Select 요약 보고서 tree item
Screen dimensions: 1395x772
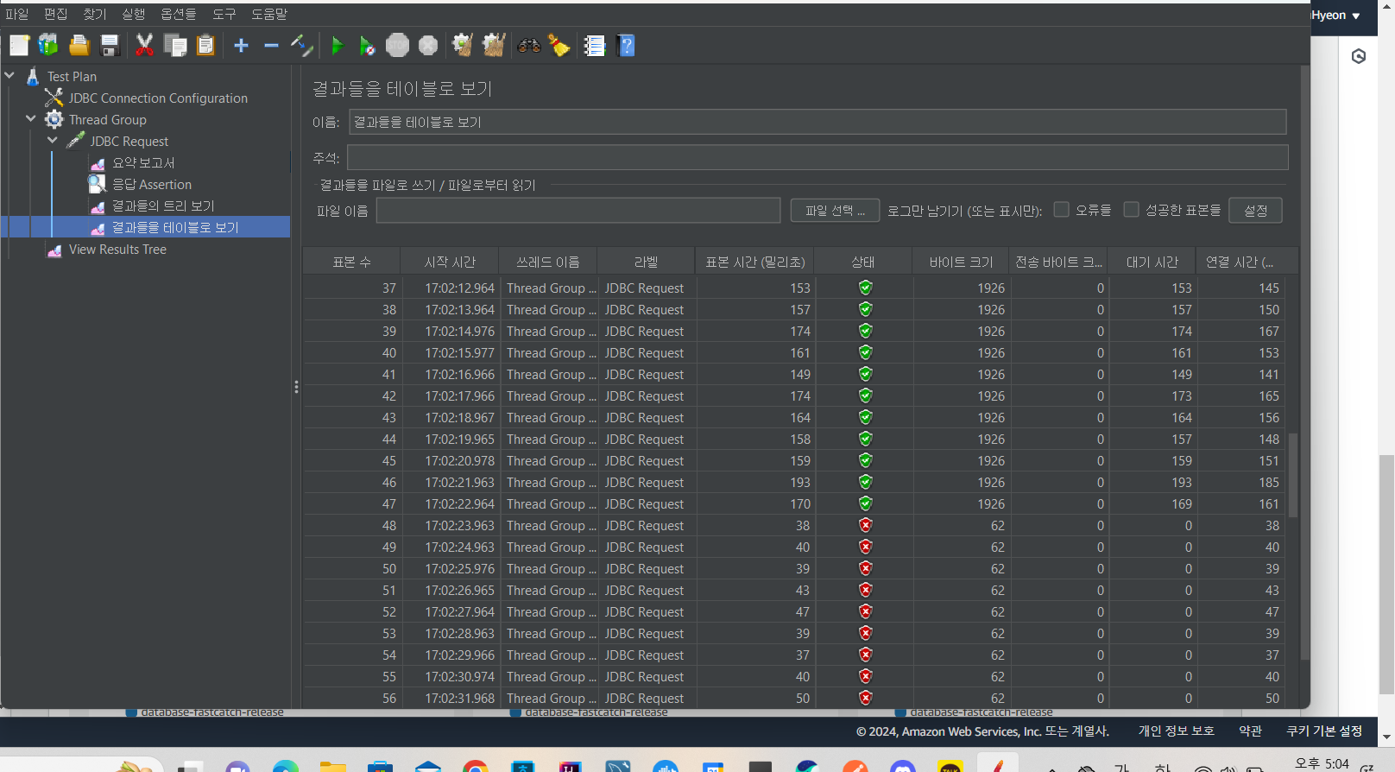pos(143,162)
